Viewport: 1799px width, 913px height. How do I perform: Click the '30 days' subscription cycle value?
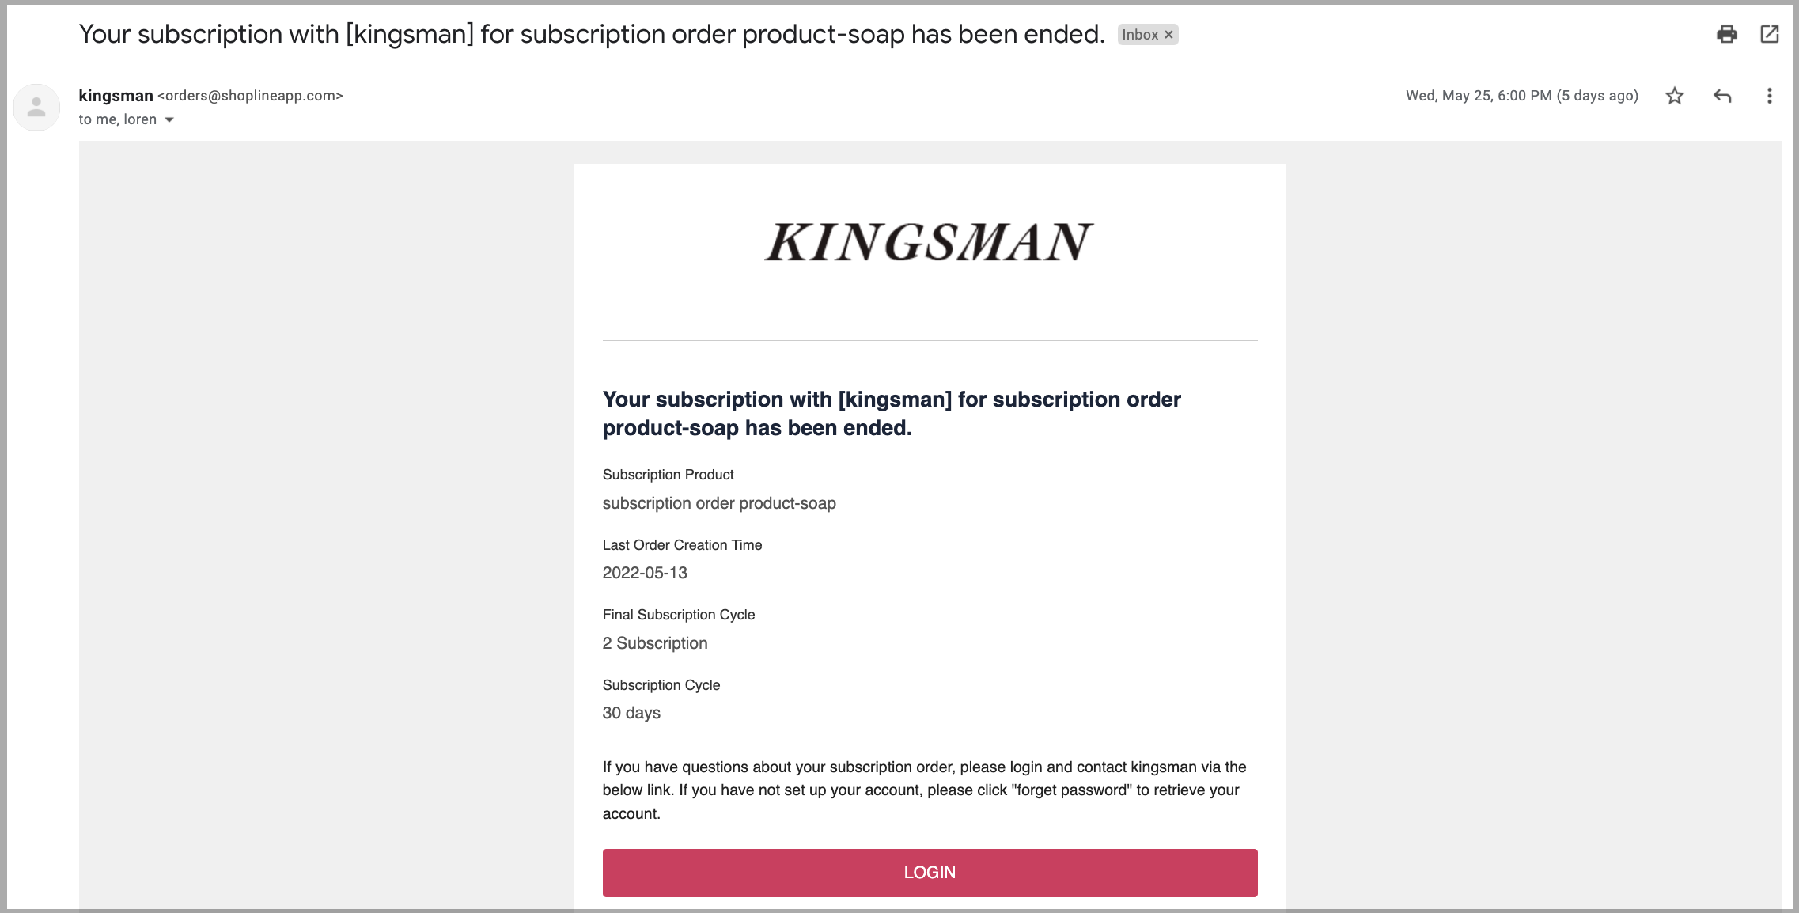[x=631, y=713]
